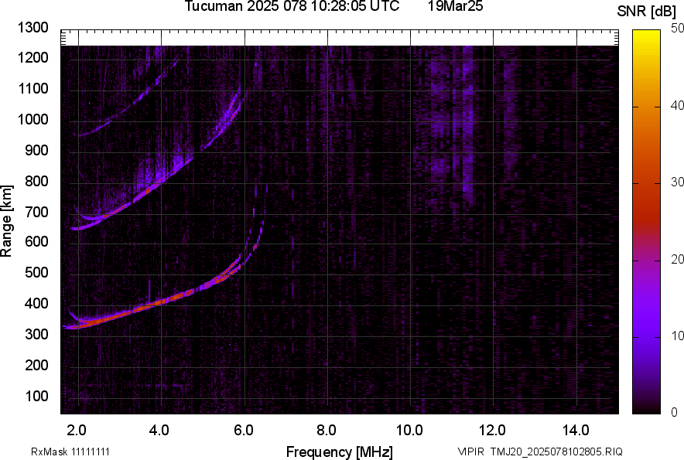Click the 'RxMask 11111111' footer text

[70, 451]
